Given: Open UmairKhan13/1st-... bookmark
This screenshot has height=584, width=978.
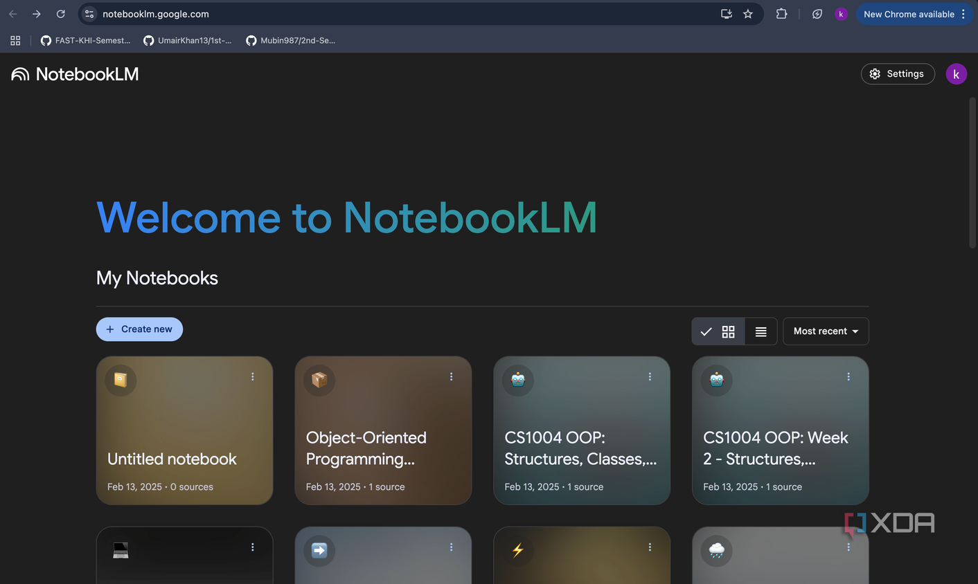Looking at the screenshot, I should [188, 41].
